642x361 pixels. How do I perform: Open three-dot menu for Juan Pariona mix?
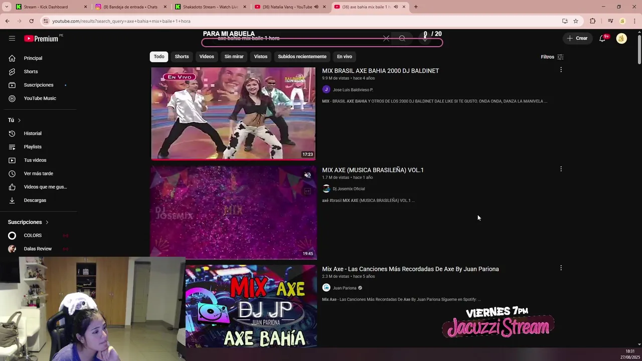coord(561,268)
